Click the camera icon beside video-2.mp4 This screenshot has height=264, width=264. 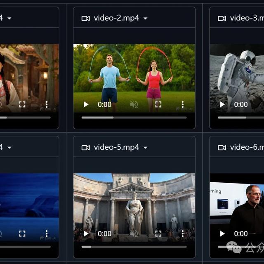(85, 18)
